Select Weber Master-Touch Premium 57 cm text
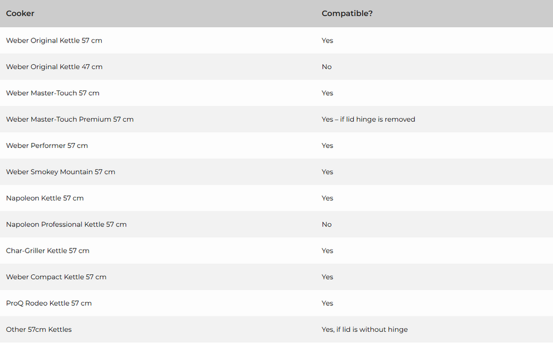This screenshot has width=553, height=343. [x=70, y=120]
